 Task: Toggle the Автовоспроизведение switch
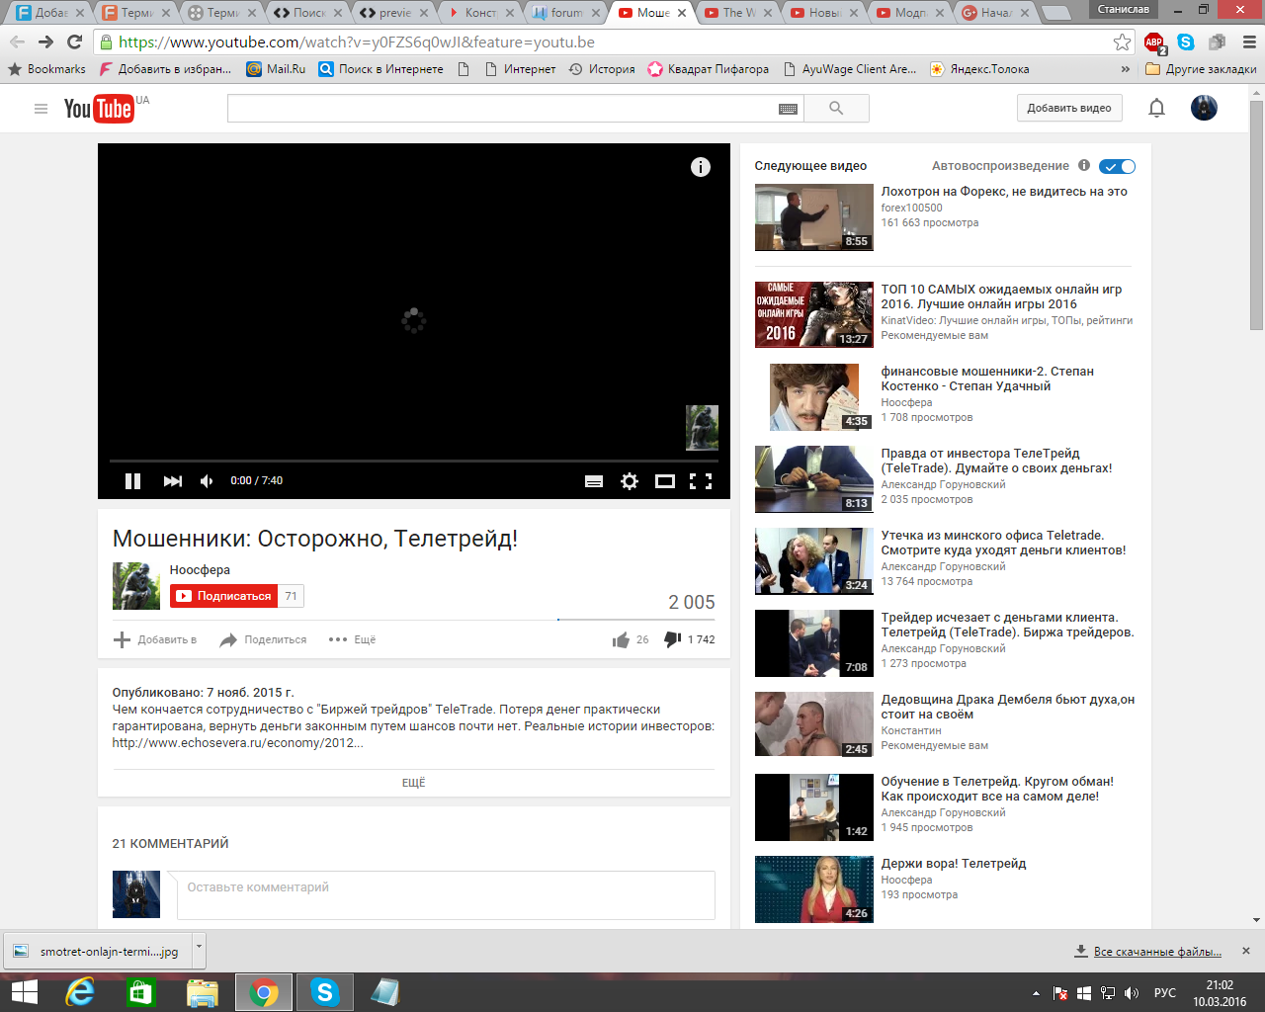click(1117, 166)
